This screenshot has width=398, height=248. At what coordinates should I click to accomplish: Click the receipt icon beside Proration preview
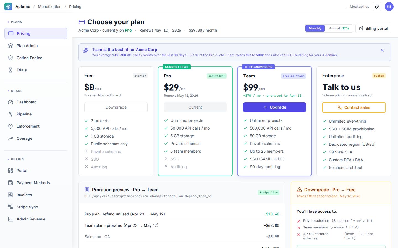(x=87, y=190)
